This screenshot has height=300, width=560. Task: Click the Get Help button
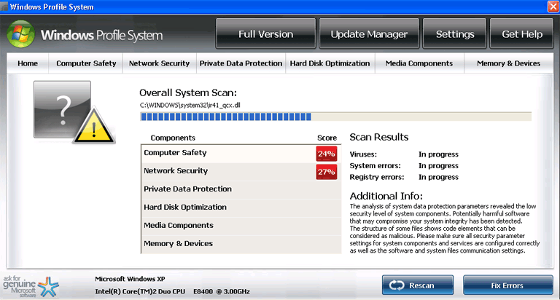pyautogui.click(x=521, y=34)
